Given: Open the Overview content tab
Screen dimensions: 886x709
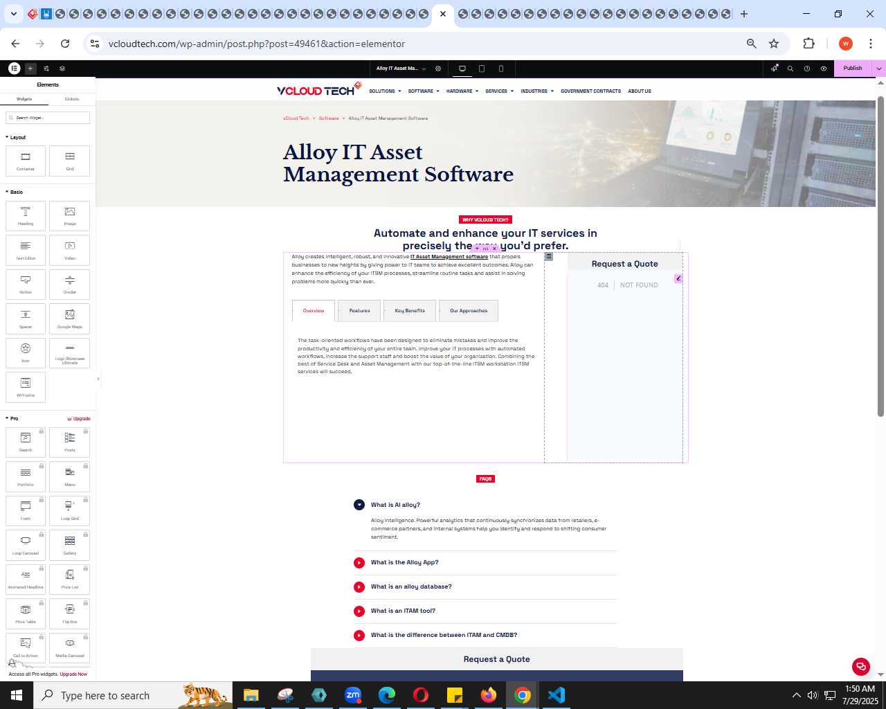Looking at the screenshot, I should [x=314, y=311].
